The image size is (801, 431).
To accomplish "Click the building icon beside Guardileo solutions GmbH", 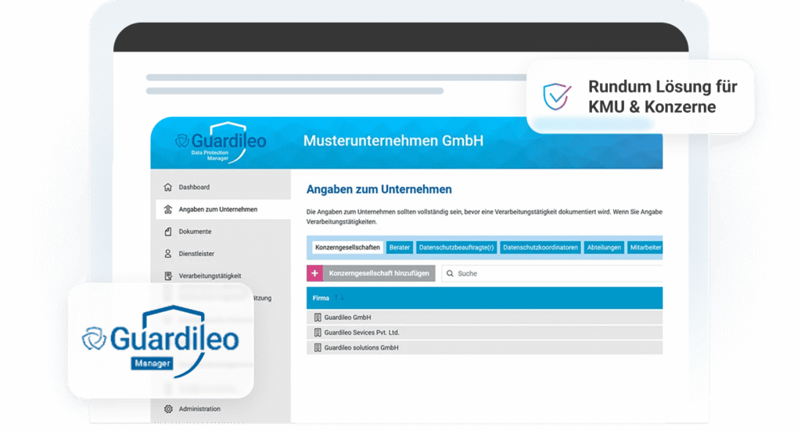I will point(318,348).
